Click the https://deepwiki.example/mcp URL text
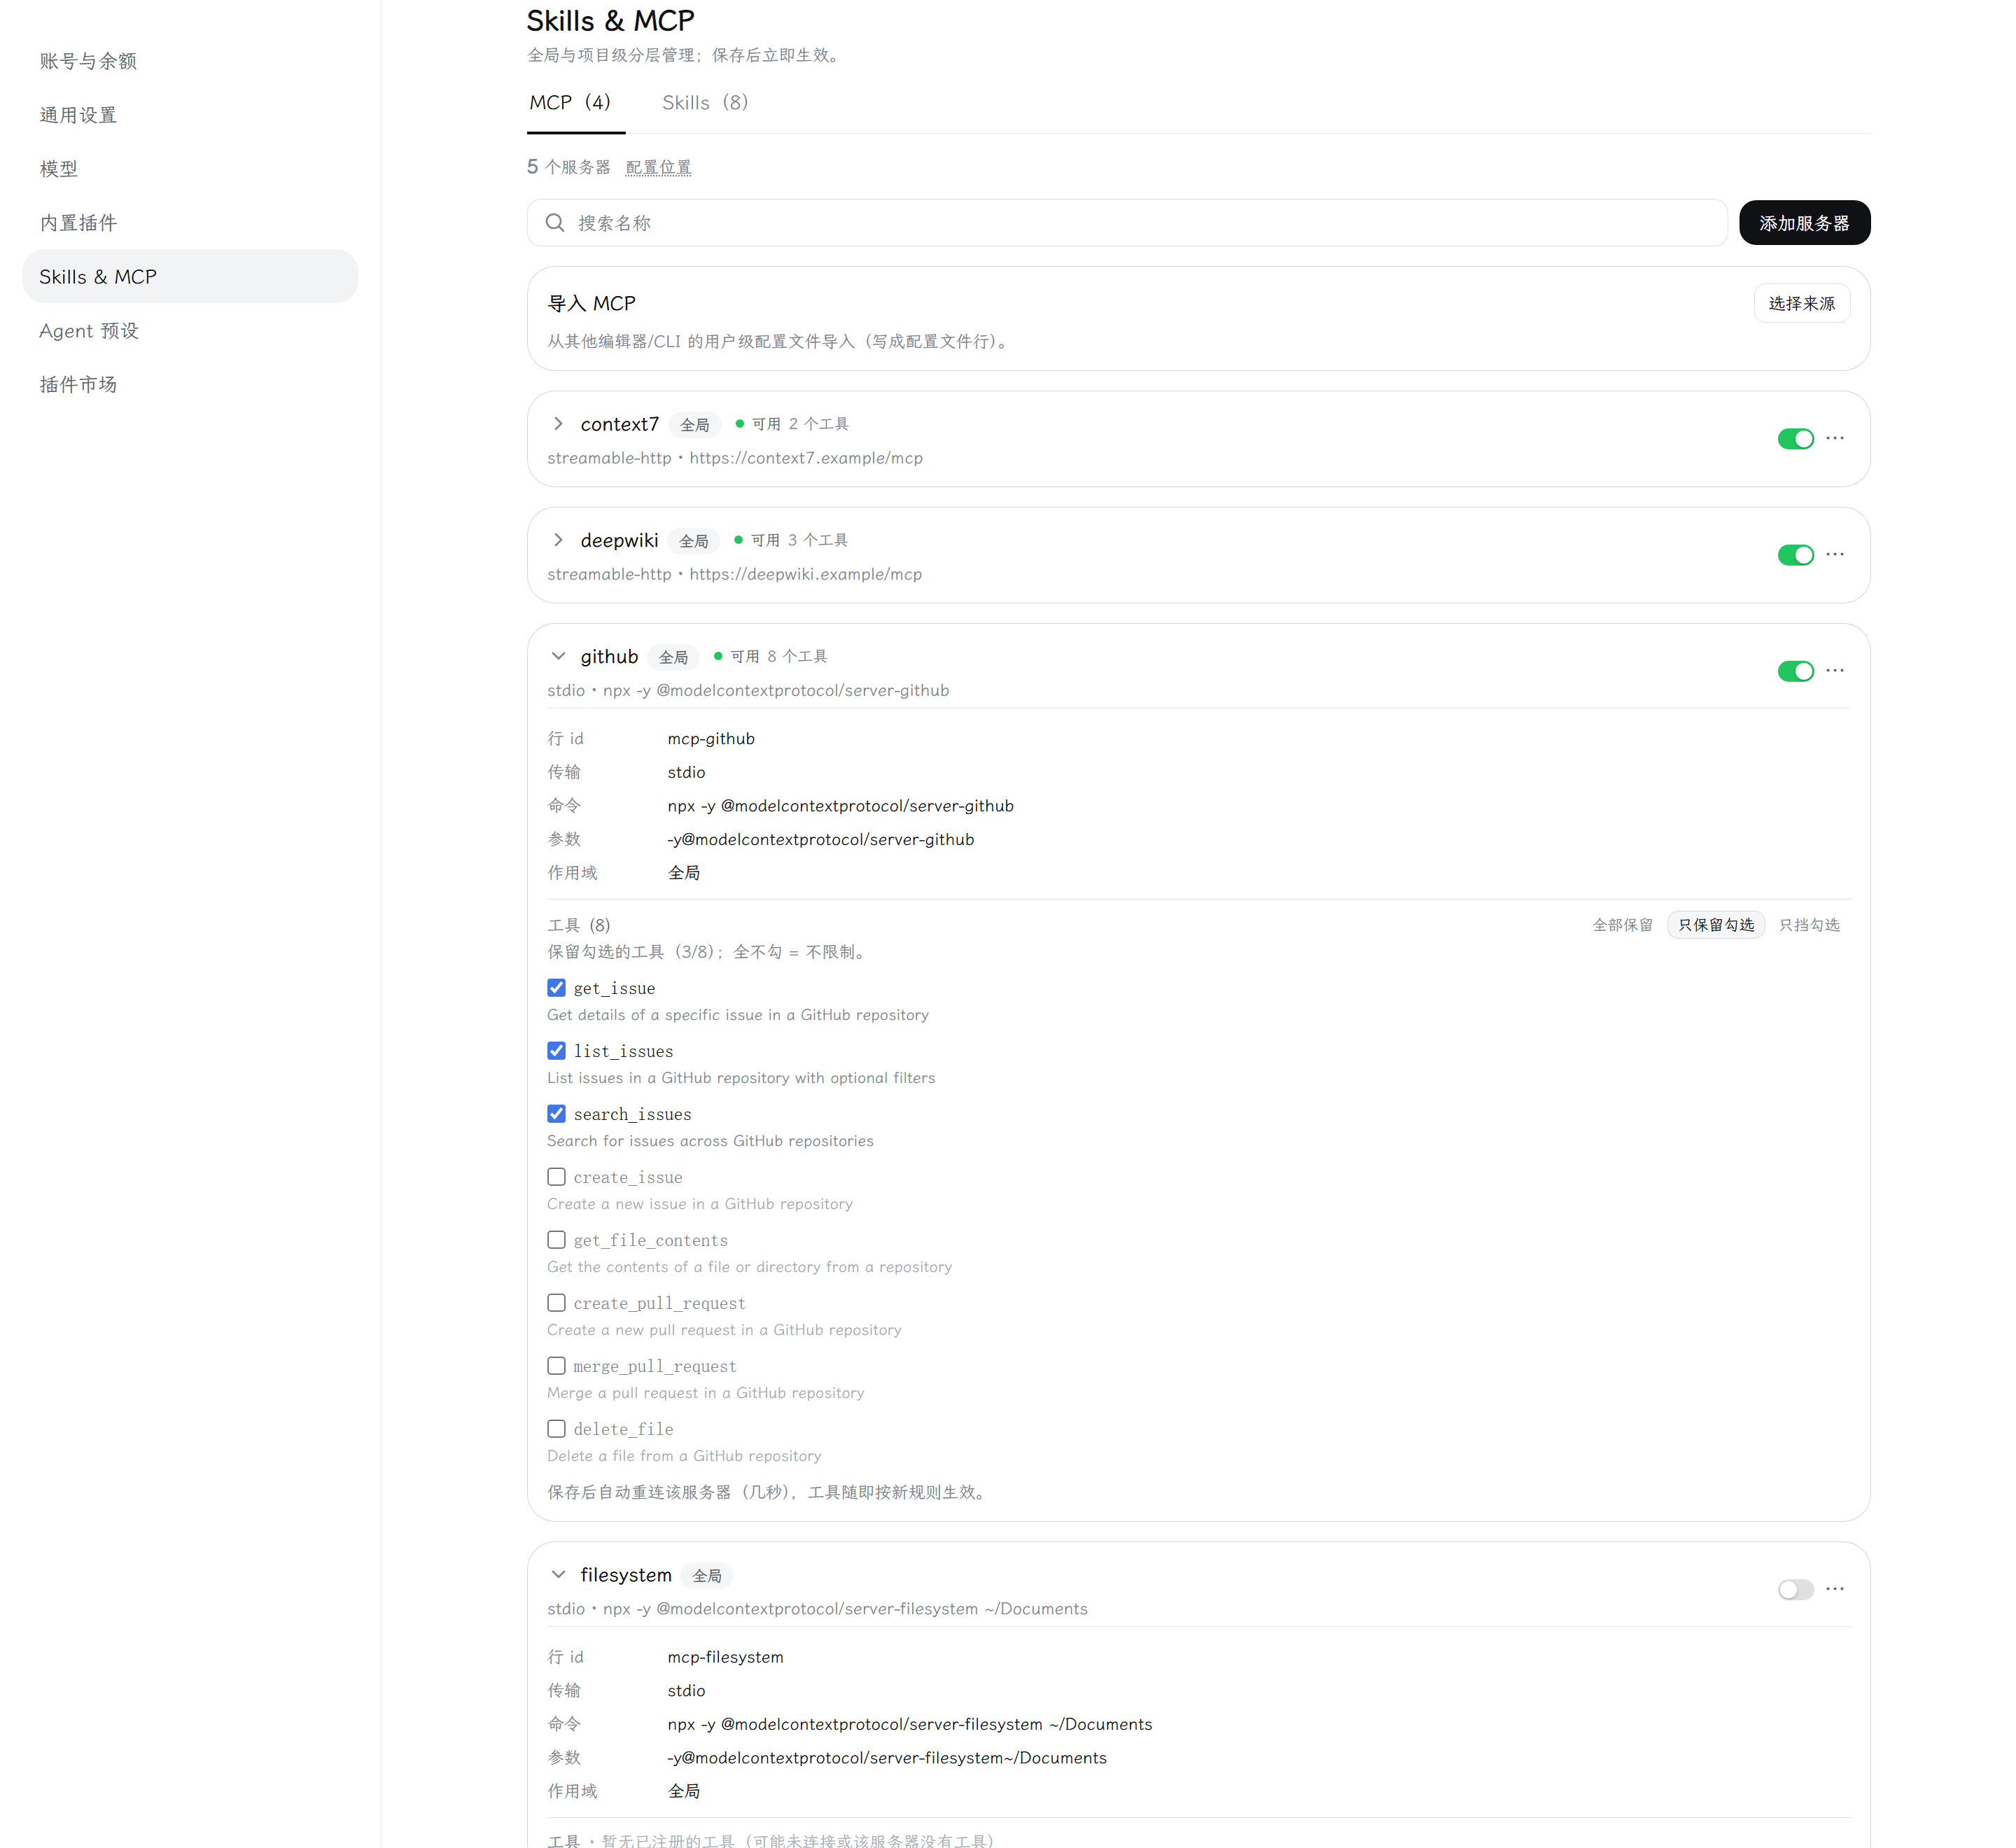This screenshot has width=2016, height=1848. click(805, 574)
